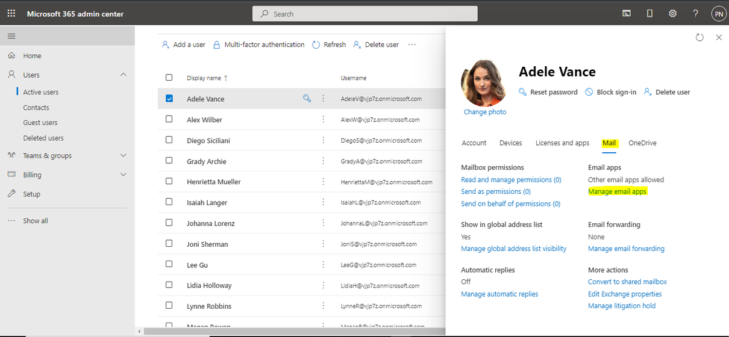Click the Home icon in sidebar
Image resolution: width=729 pixels, height=337 pixels.
coord(11,55)
